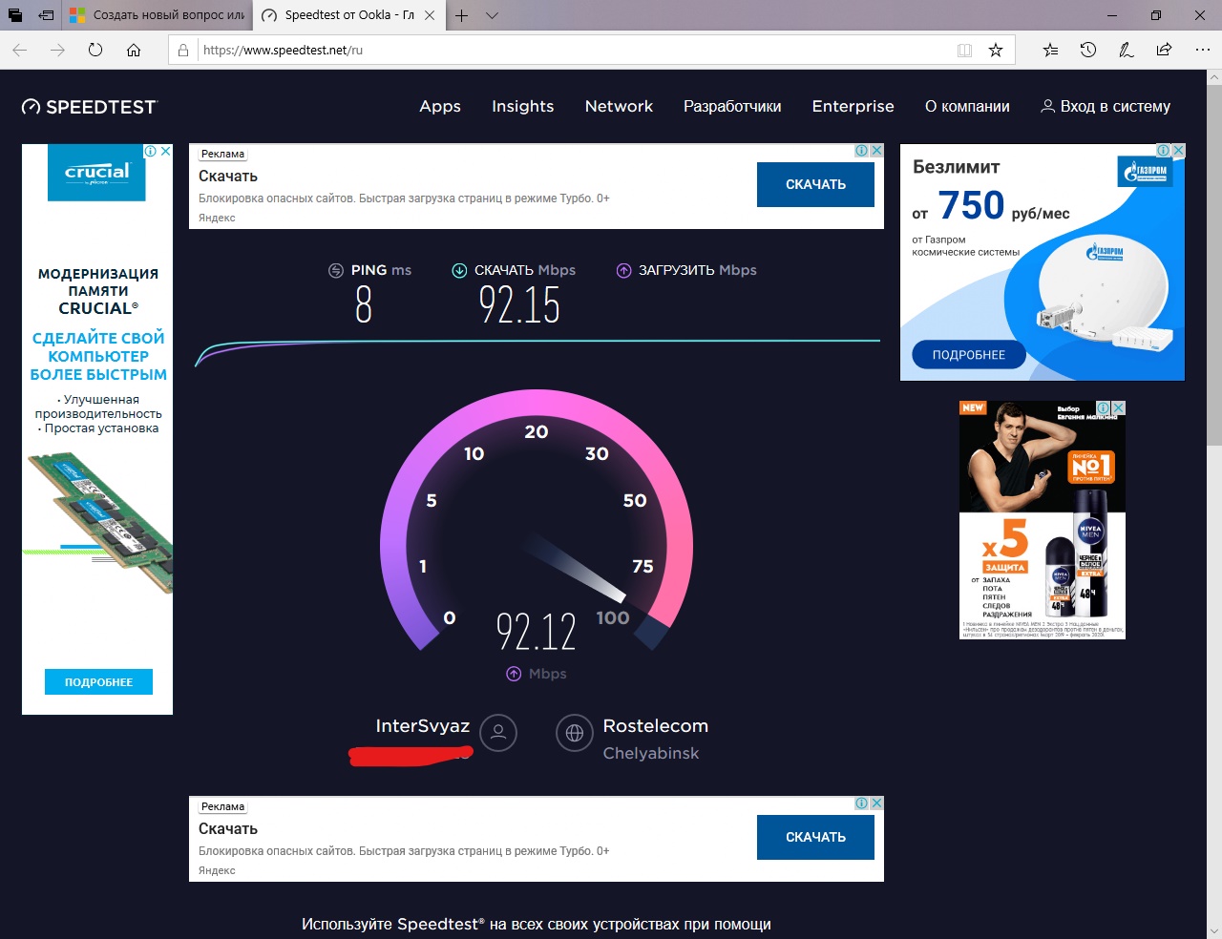The height and width of the screenshot is (939, 1222).
Task: Click the download arrow icon by СКАЧАТЬ Mbps
Action: [x=459, y=270]
